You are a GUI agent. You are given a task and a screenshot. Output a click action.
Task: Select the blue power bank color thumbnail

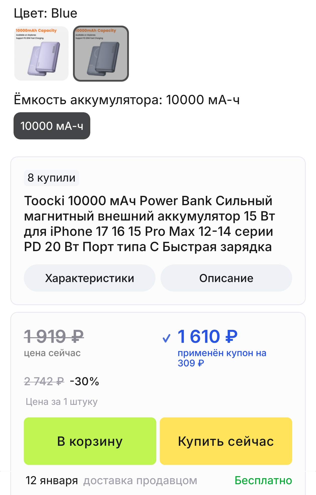101,53
